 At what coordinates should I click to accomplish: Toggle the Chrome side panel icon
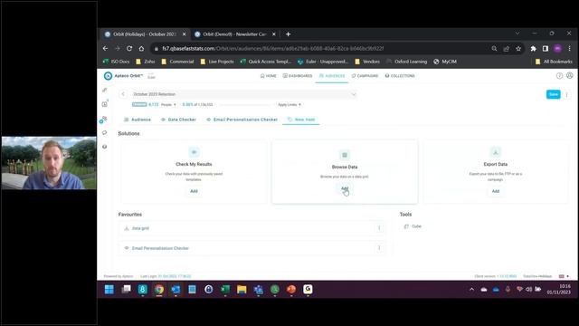coord(546,48)
